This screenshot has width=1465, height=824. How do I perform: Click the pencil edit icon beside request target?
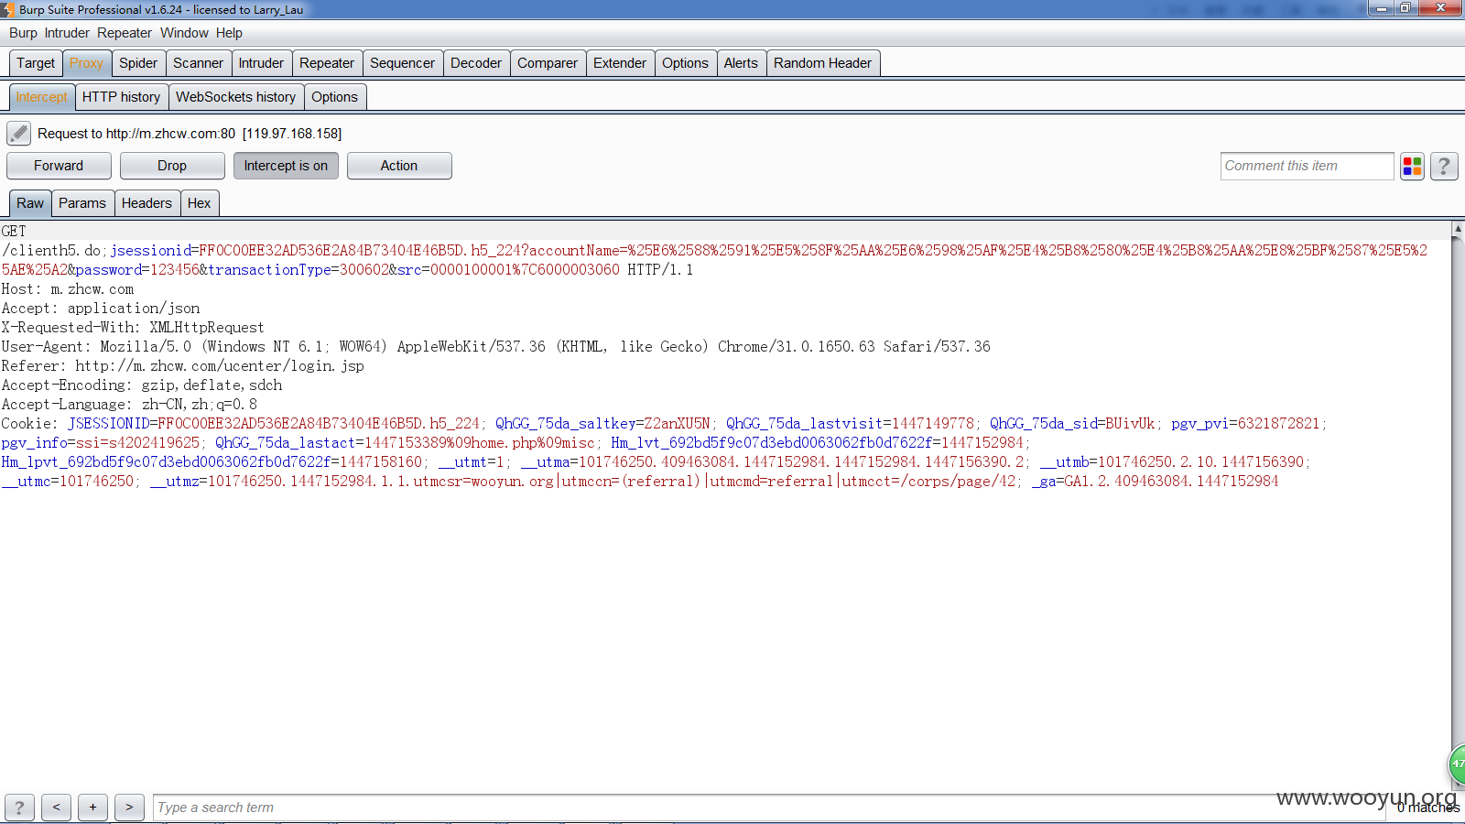tap(18, 134)
